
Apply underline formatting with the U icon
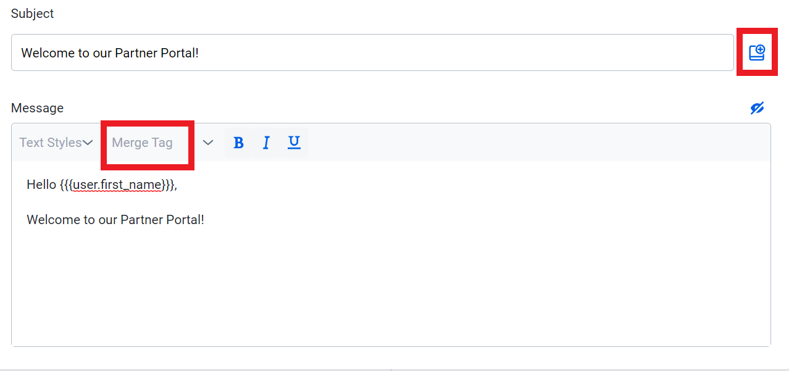click(x=294, y=143)
